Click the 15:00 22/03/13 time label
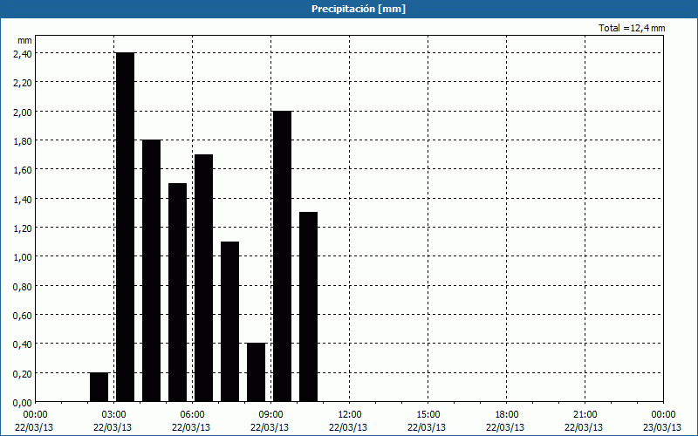This screenshot has width=698, height=436. 427,421
